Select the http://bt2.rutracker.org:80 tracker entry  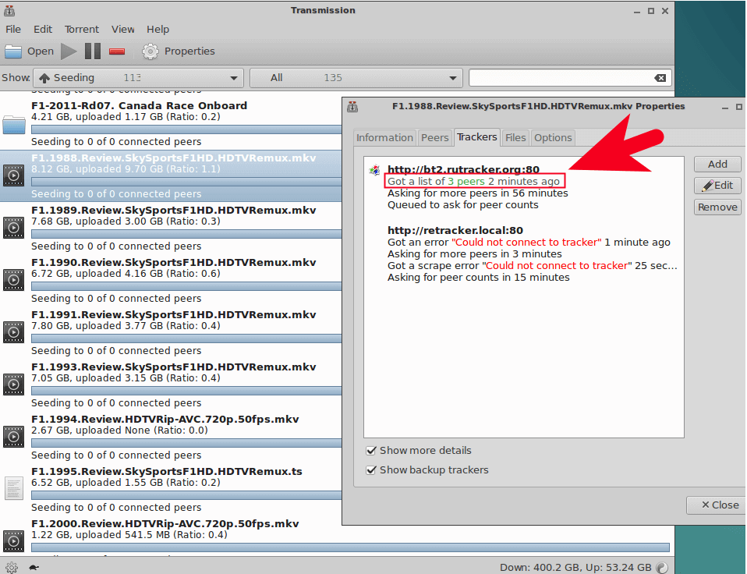coord(463,169)
